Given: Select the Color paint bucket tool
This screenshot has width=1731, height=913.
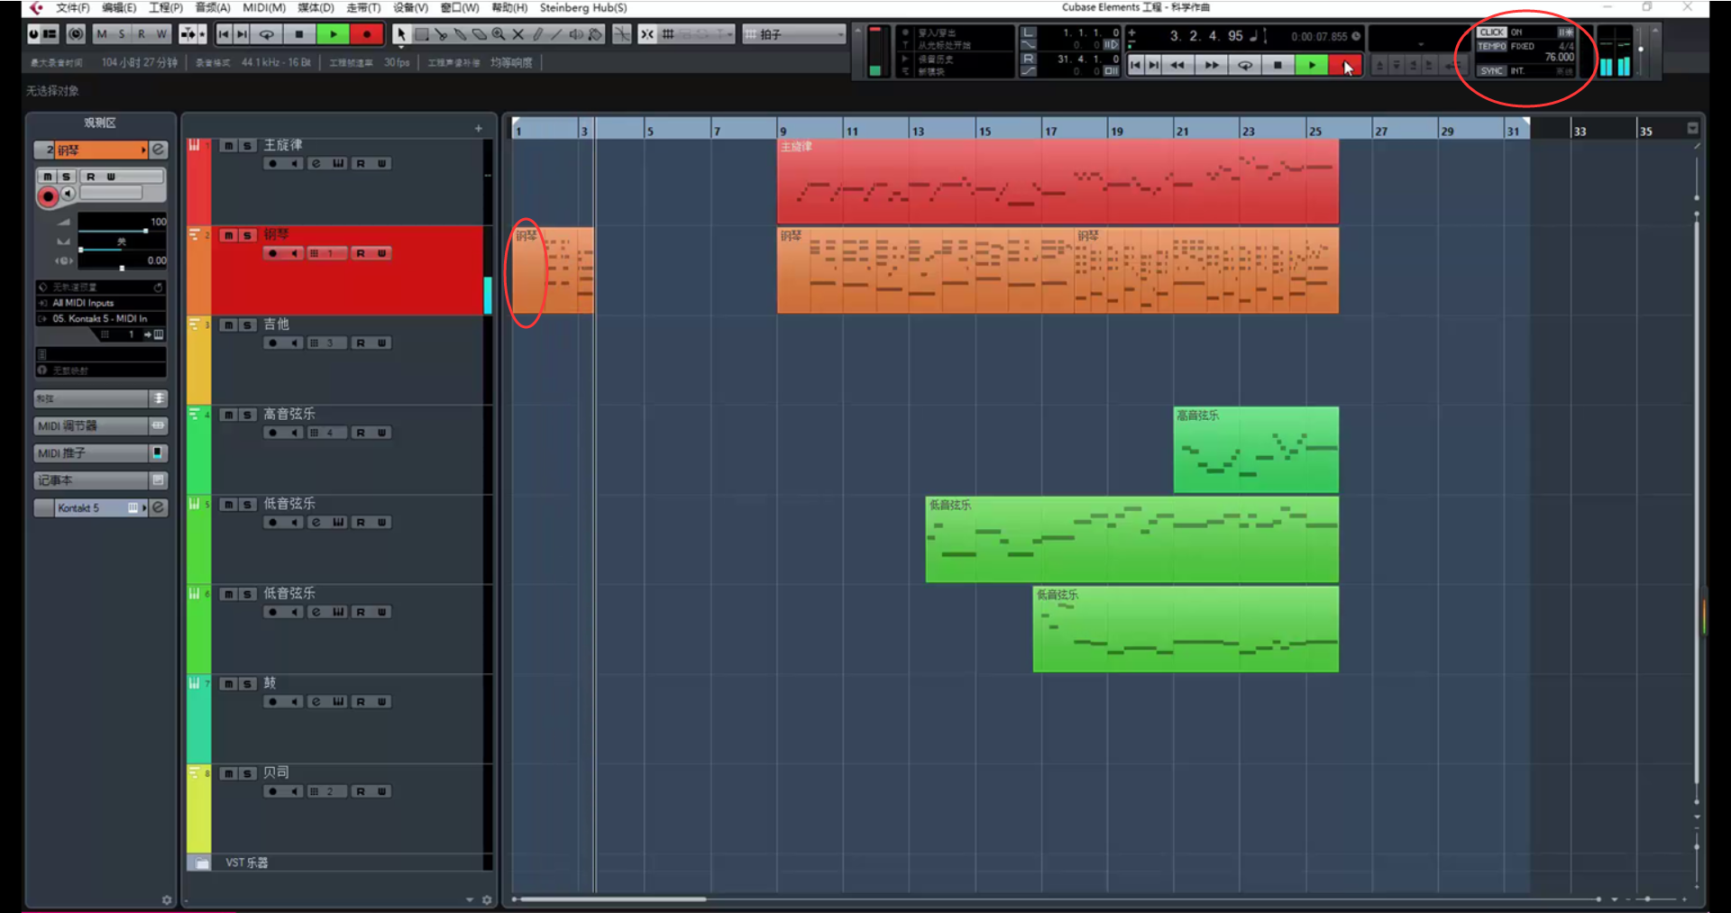Looking at the screenshot, I should [x=595, y=34].
